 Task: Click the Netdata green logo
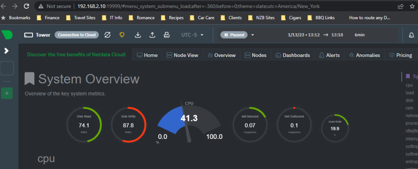coord(7,35)
